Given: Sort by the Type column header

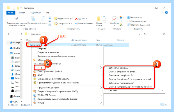Looking at the screenshot, I should [98, 40].
